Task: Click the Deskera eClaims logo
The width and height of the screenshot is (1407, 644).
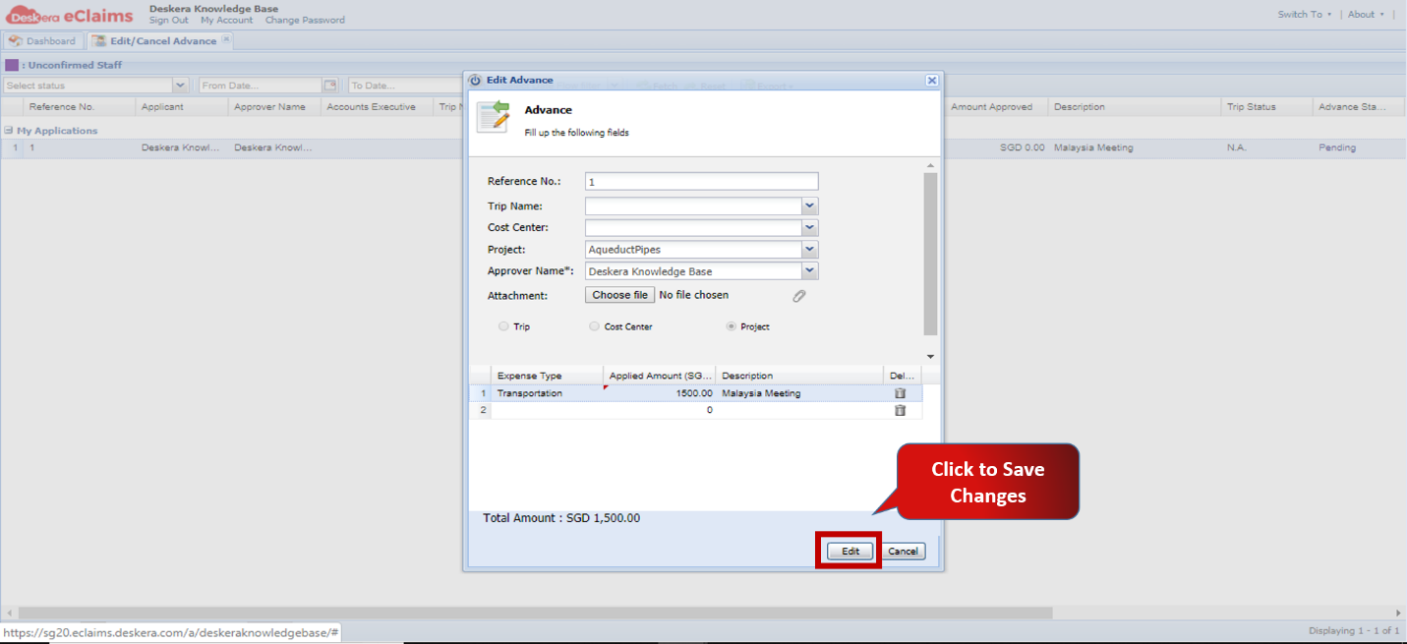Action: (x=71, y=14)
